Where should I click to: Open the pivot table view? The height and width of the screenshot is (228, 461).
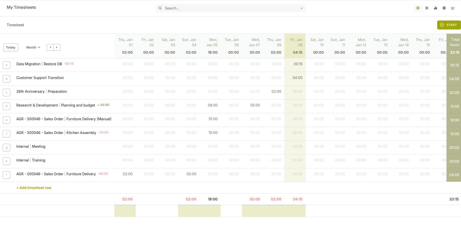pyautogui.click(x=444, y=8)
